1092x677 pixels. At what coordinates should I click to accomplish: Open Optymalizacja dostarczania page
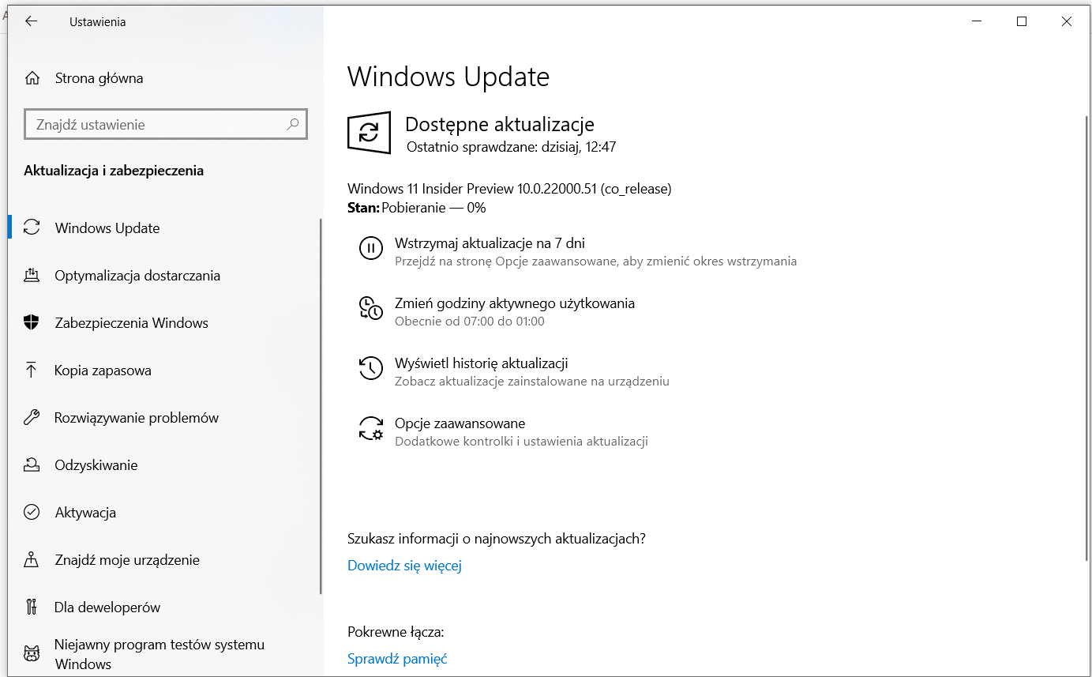(x=137, y=276)
